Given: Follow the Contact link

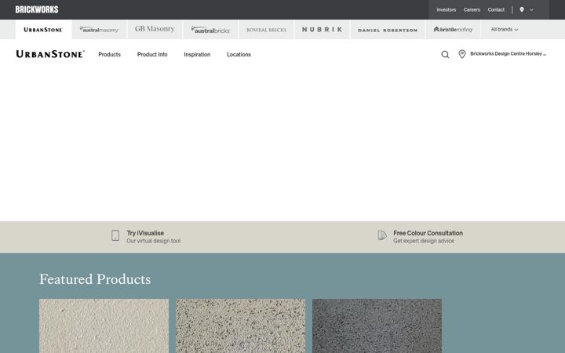Looking at the screenshot, I should click(x=496, y=9).
